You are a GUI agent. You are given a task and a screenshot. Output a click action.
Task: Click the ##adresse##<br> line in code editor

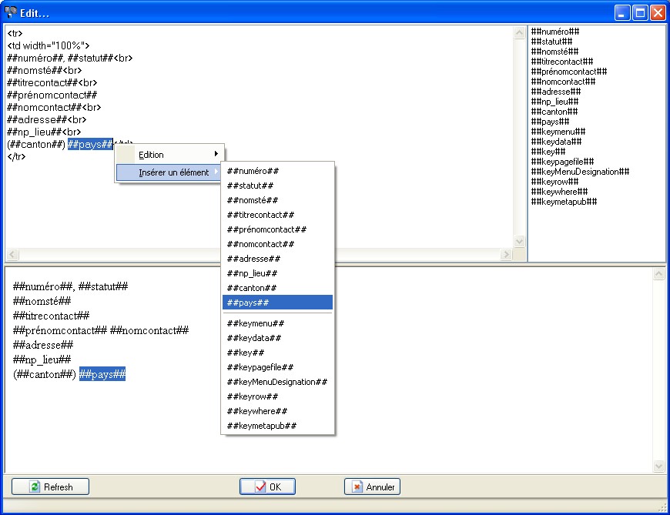[x=46, y=119]
